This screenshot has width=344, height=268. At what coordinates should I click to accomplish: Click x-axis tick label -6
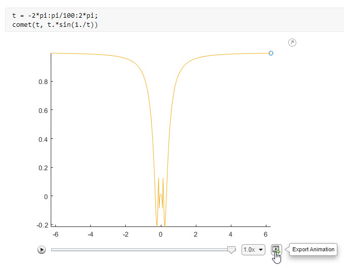(x=55, y=235)
